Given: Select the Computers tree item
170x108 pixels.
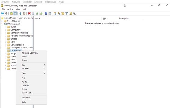Looking at the screenshot, I should click(x=16, y=30).
